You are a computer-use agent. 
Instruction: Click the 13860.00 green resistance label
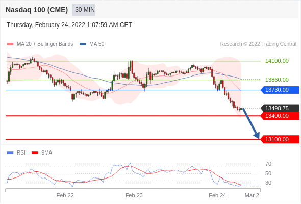[277, 80]
